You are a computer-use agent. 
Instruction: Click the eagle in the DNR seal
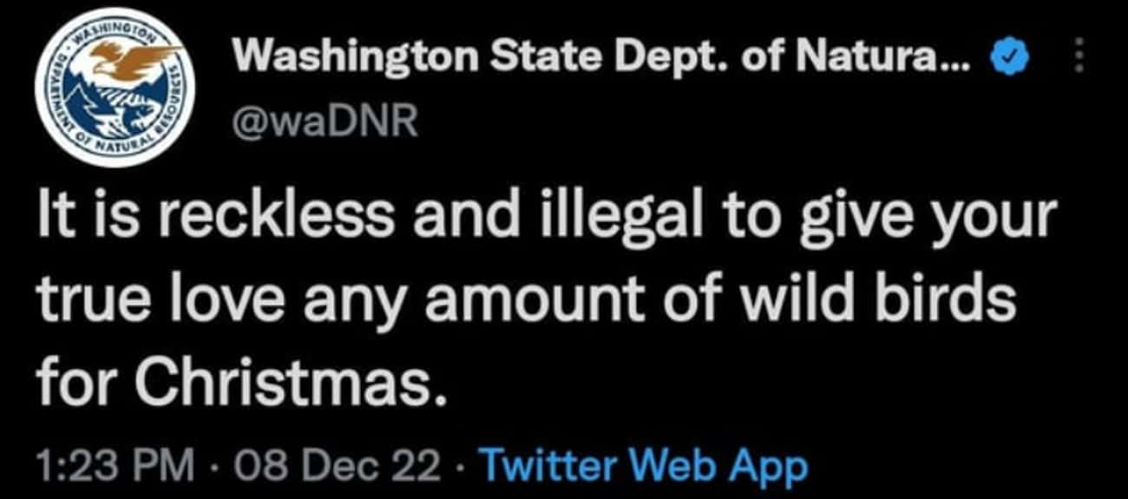coord(130,61)
